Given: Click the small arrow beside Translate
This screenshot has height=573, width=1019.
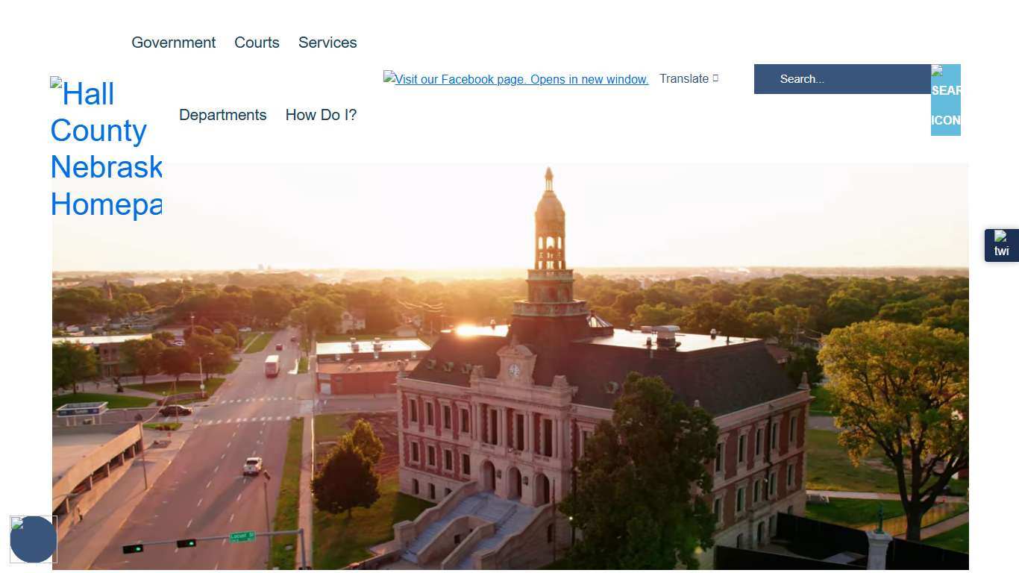Looking at the screenshot, I should click(x=715, y=78).
